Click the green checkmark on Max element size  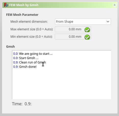87,30
